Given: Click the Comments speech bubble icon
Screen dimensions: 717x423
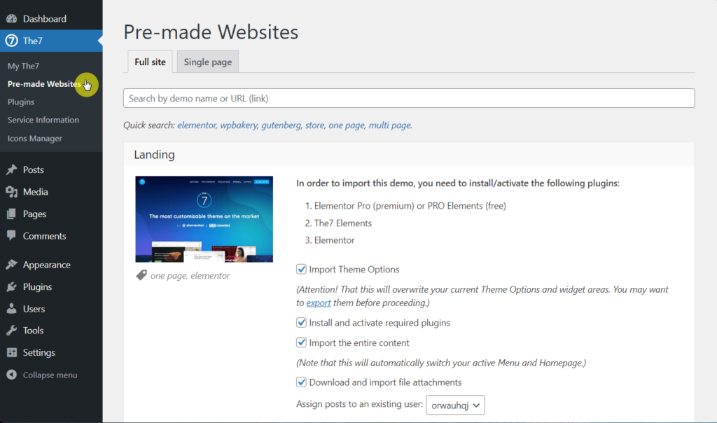Looking at the screenshot, I should click(x=11, y=235).
